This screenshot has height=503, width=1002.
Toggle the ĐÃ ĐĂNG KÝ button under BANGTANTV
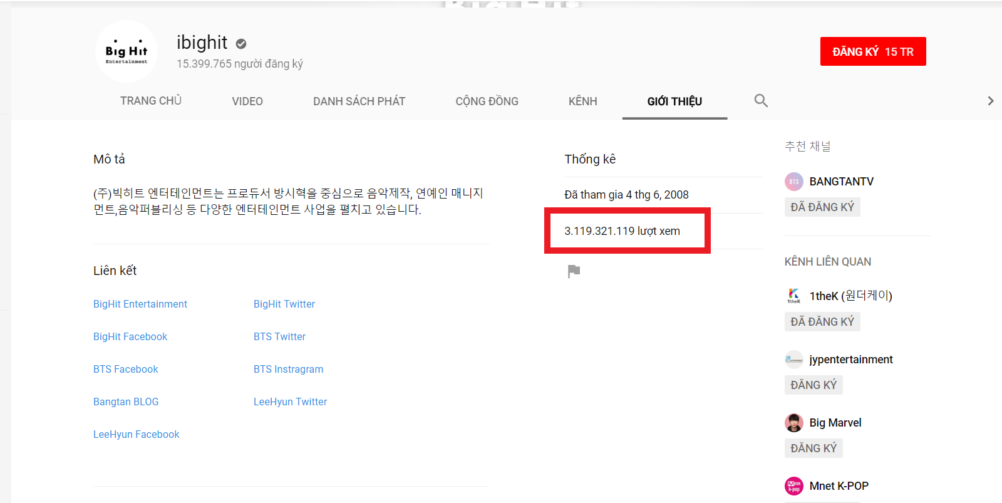822,207
